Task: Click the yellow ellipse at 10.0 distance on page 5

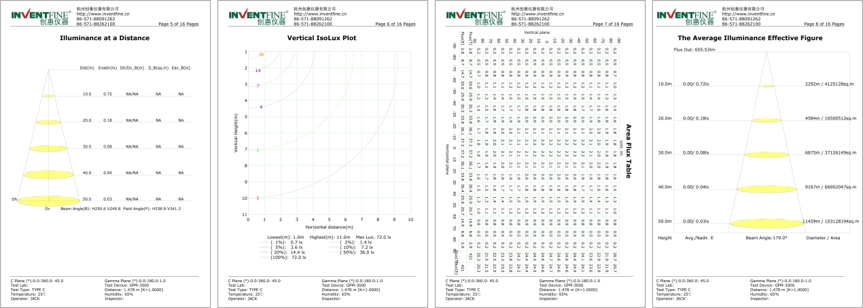Action: [48, 96]
